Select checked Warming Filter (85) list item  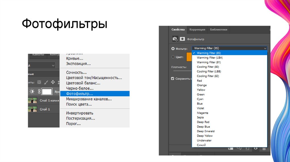pyautogui.click(x=229, y=53)
